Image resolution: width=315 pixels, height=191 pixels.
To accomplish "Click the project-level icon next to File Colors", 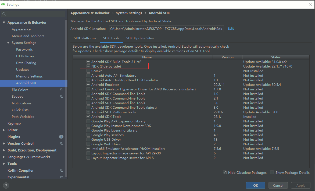I will 62,90.
